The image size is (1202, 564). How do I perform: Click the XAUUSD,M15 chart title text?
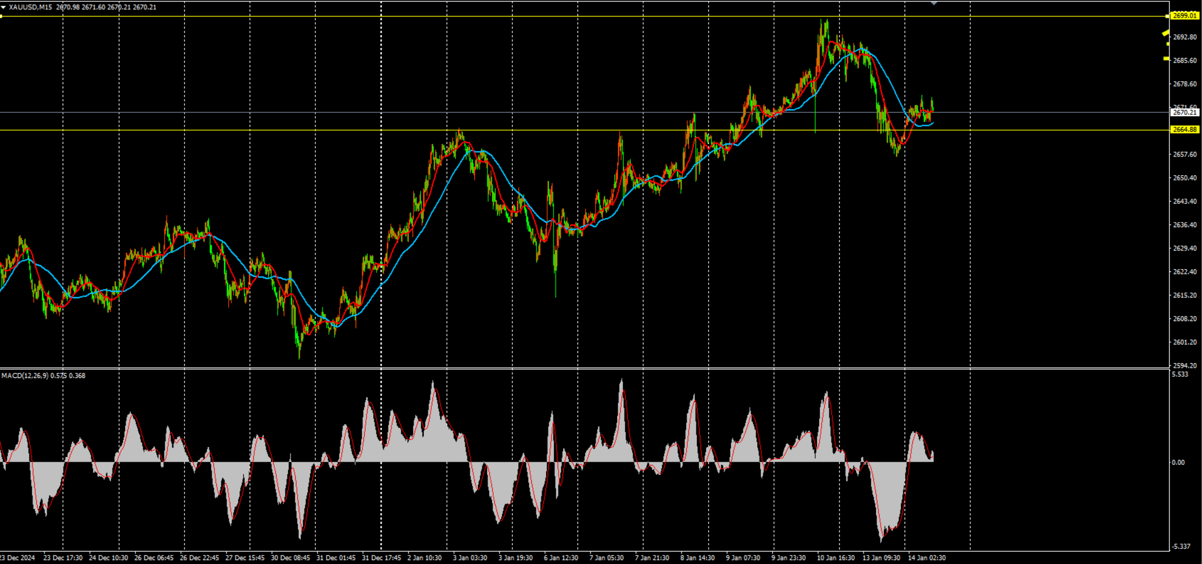pos(31,7)
